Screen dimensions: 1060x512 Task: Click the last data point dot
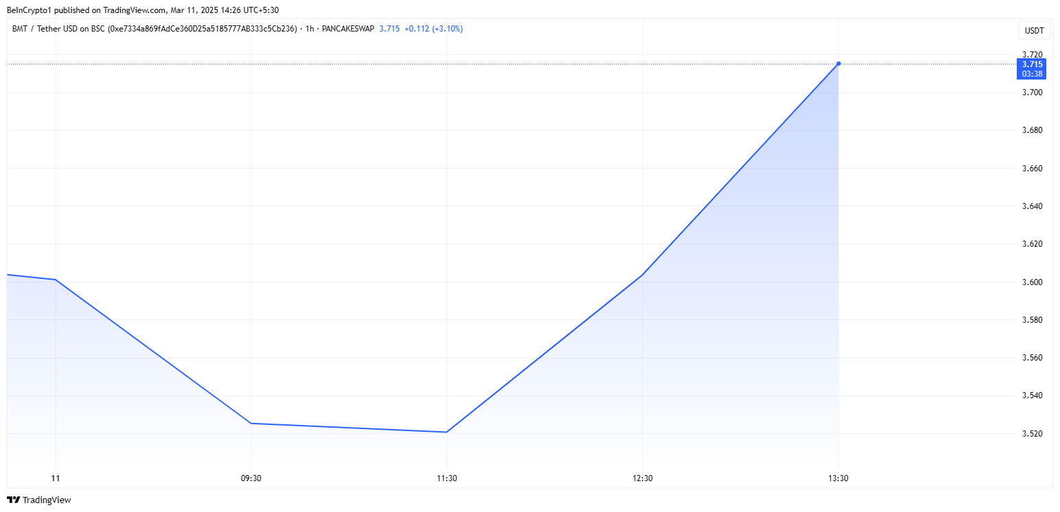(x=838, y=64)
